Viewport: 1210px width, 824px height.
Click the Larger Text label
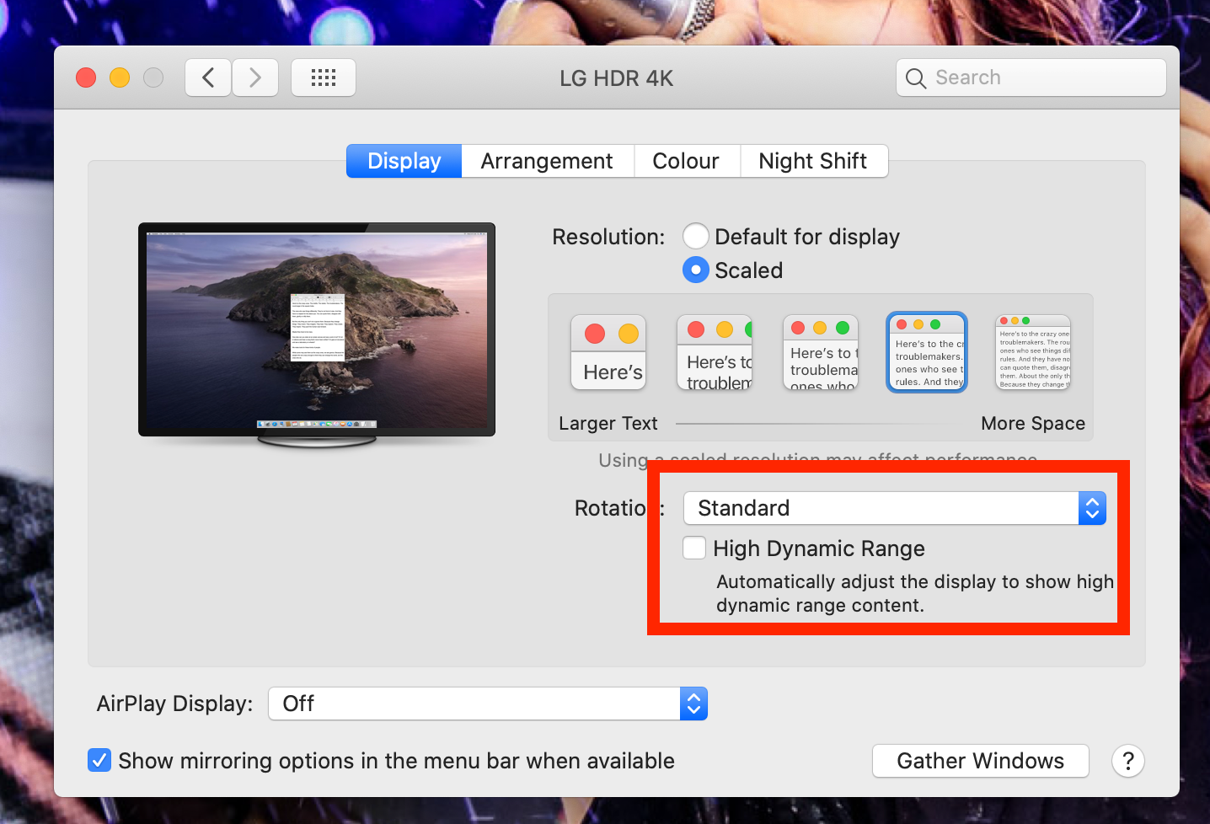608,423
